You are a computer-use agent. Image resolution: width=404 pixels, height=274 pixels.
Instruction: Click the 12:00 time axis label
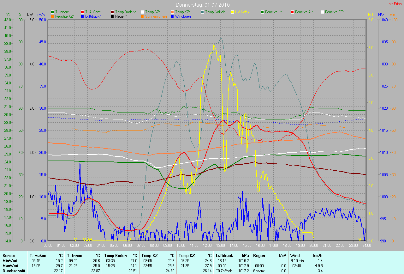tap(207, 245)
